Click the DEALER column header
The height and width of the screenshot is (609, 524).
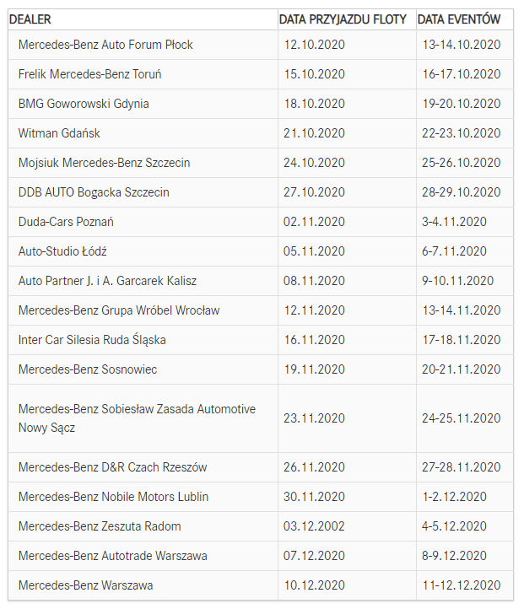click(x=30, y=19)
